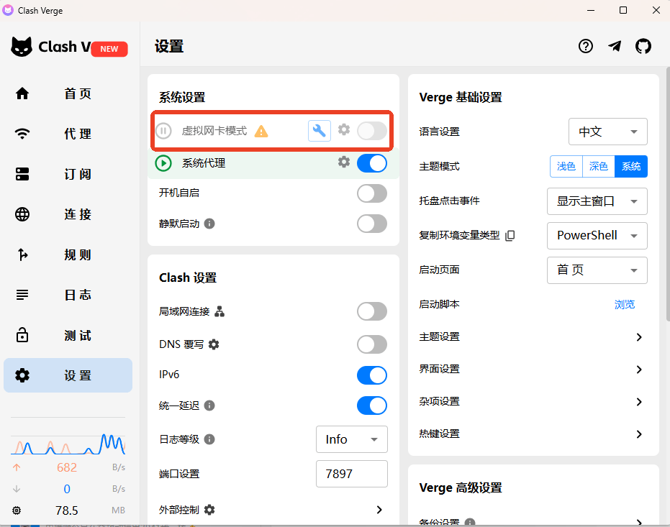The height and width of the screenshot is (527, 670).
Task: Expand the 日志等级 Info dropdown
Action: tap(351, 439)
